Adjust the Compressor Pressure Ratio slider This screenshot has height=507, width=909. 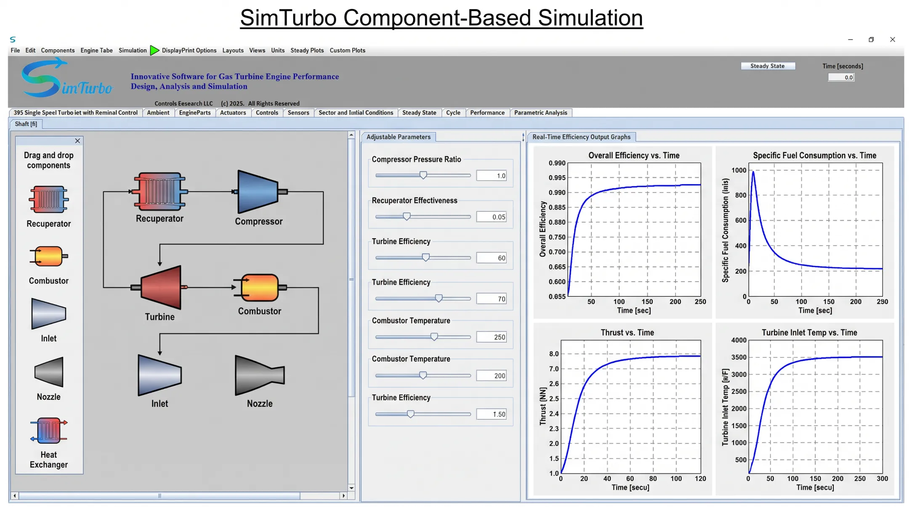click(x=423, y=176)
